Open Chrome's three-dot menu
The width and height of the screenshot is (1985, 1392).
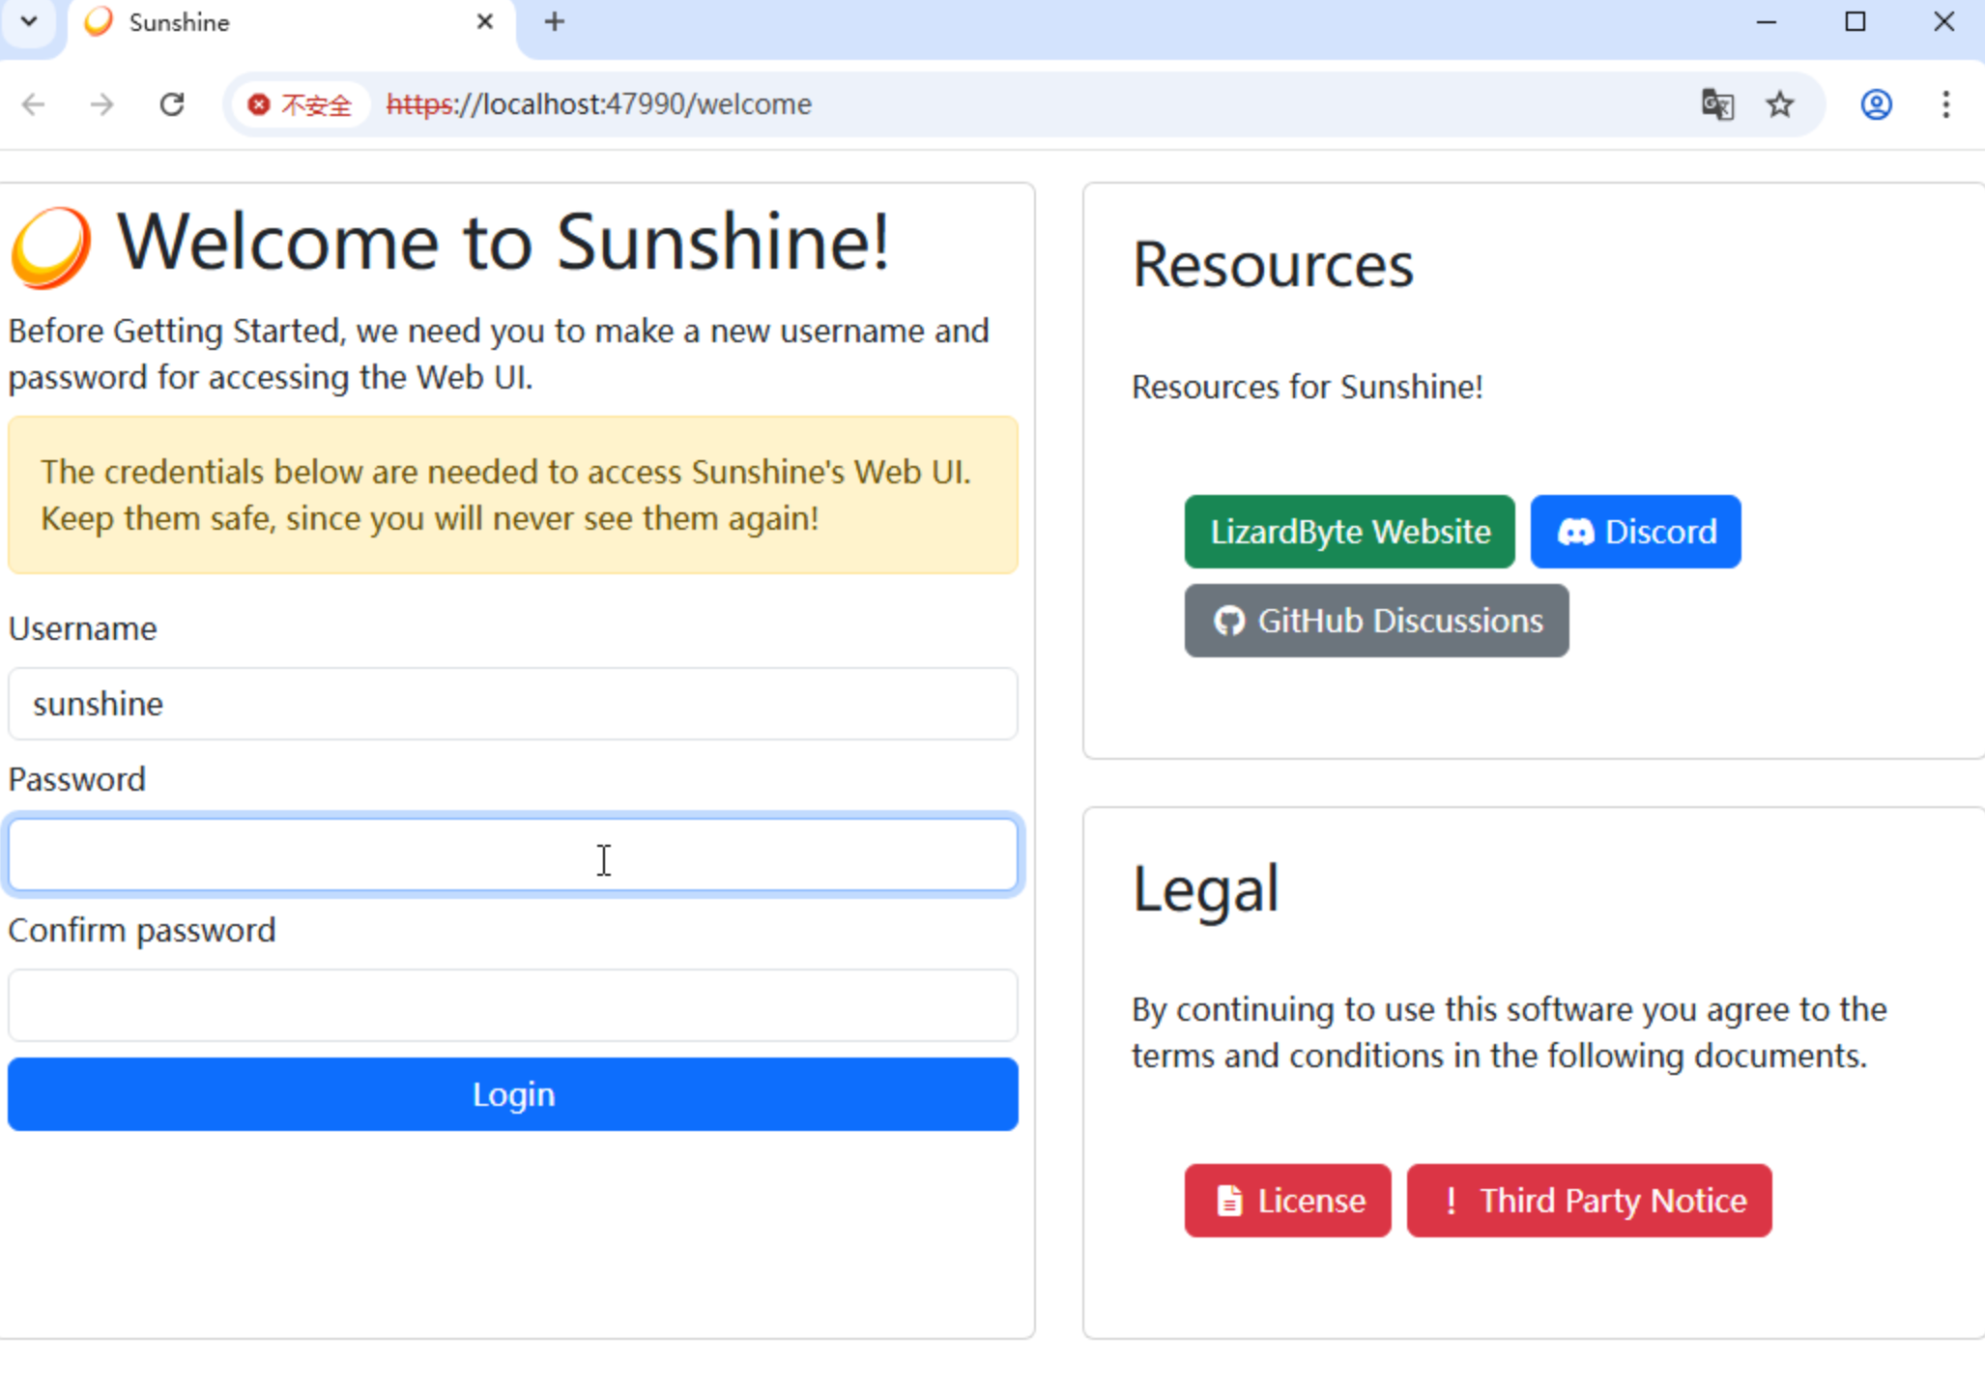(x=1945, y=104)
